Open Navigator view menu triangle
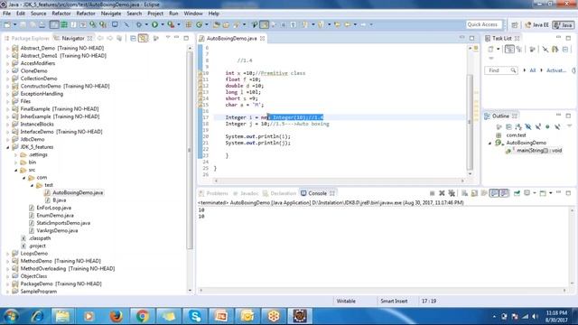Image resolution: width=578 pixels, height=325 pixels. (x=168, y=38)
